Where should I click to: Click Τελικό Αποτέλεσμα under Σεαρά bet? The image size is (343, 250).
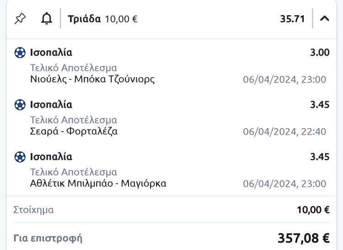(74, 120)
